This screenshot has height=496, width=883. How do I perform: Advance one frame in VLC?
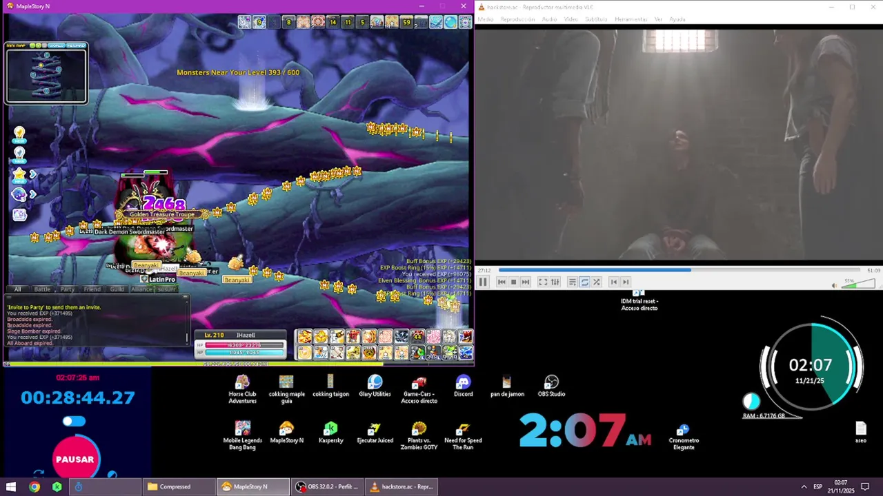(626, 282)
